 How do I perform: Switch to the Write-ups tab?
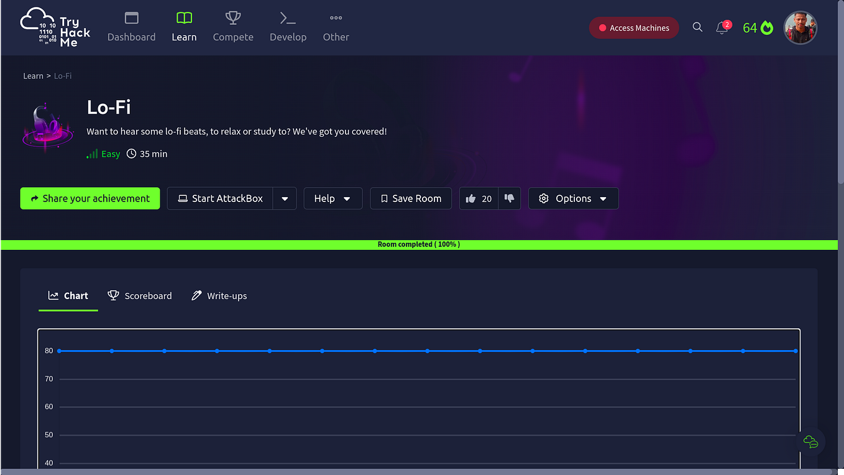tap(219, 296)
